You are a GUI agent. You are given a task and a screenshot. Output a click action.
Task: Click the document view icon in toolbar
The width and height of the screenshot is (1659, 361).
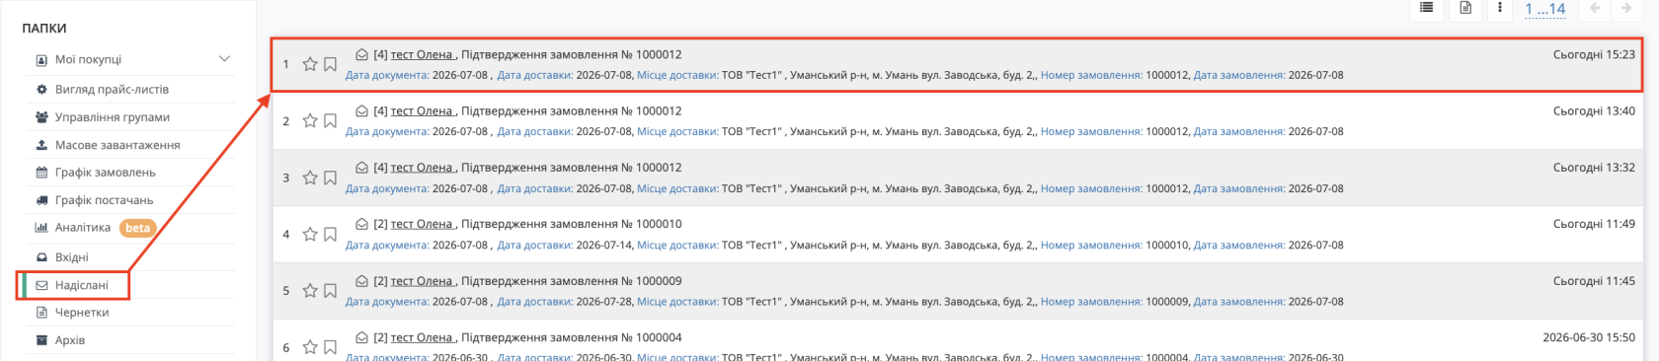[1465, 8]
